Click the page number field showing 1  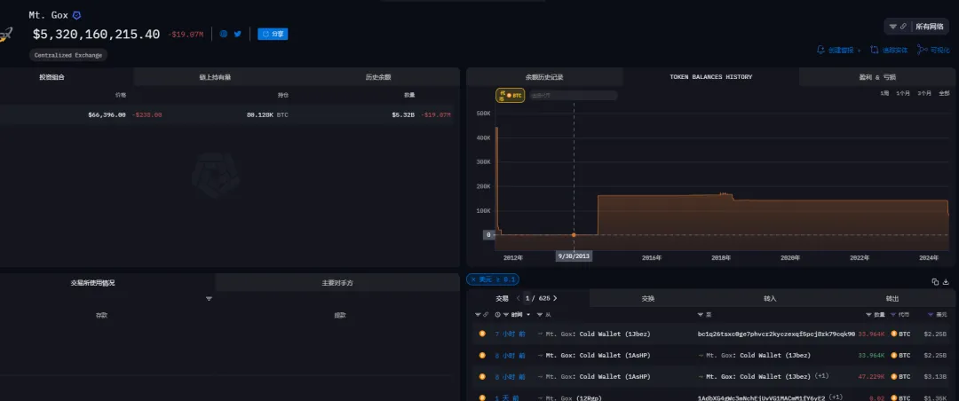point(527,298)
